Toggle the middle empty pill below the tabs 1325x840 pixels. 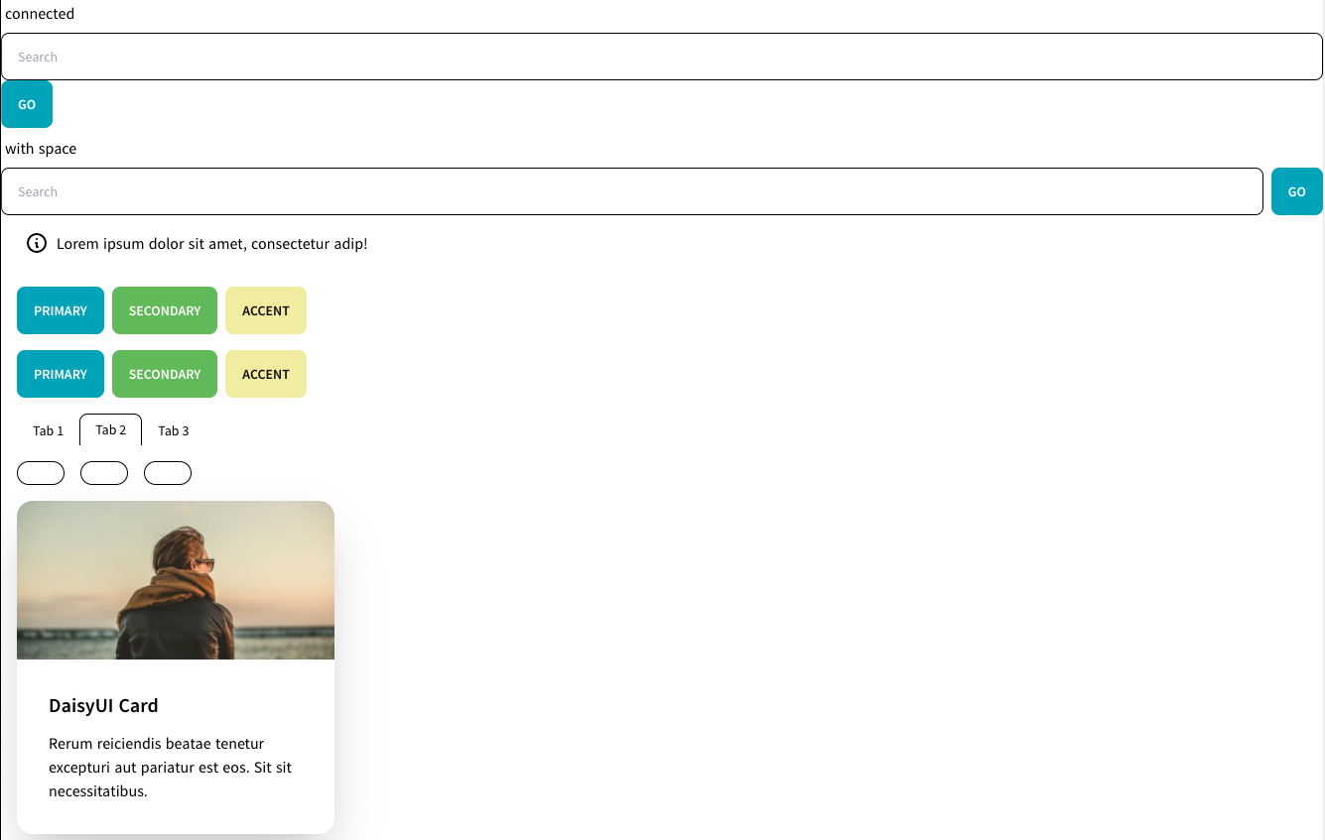point(103,473)
